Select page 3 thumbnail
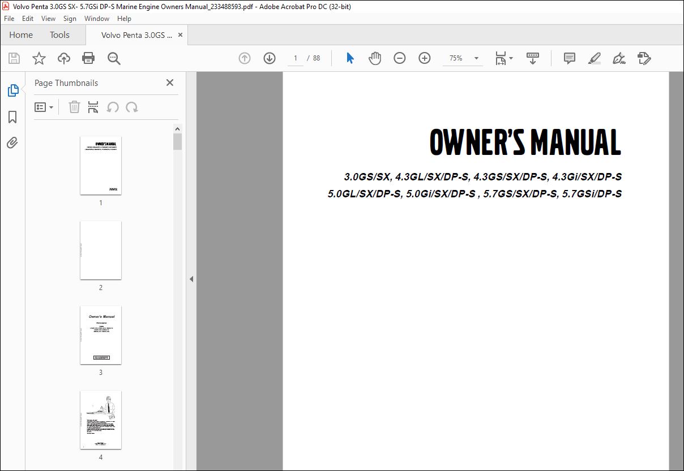 pyautogui.click(x=101, y=335)
